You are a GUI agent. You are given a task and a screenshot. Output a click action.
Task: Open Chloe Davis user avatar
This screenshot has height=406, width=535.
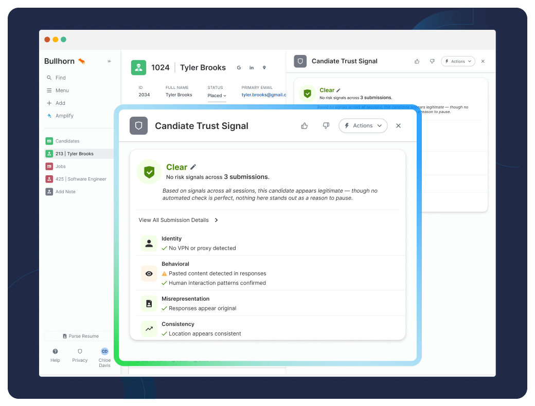[x=105, y=352]
